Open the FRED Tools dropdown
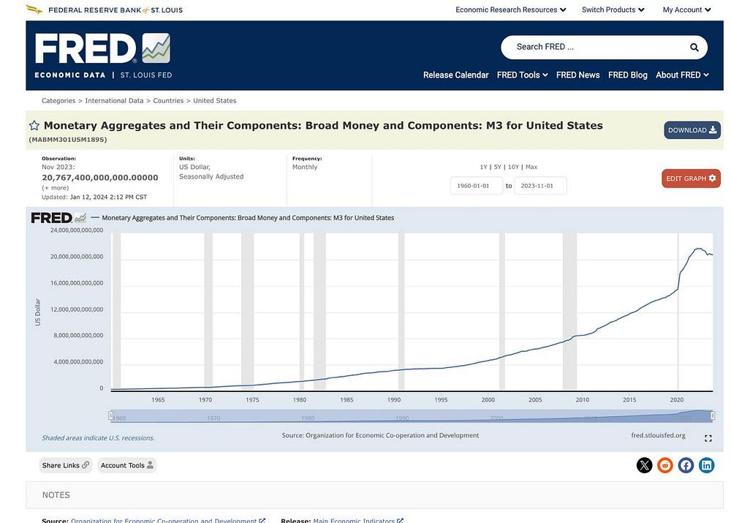Screen dimensions: 731x523 pos(522,75)
